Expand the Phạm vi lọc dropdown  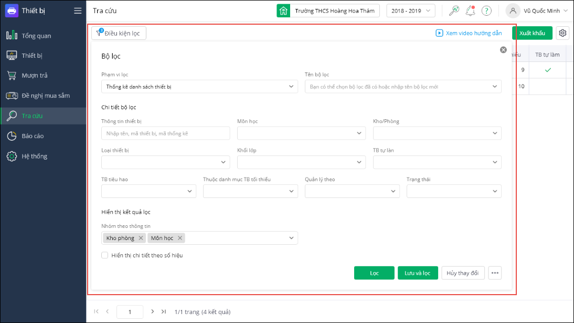click(x=199, y=86)
